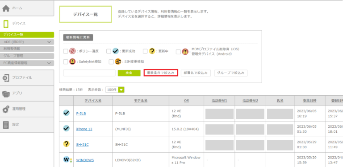Select デバイス一覧 in the sidebar
Image resolution: width=343 pixels, height=167 pixels.
(x=27, y=35)
